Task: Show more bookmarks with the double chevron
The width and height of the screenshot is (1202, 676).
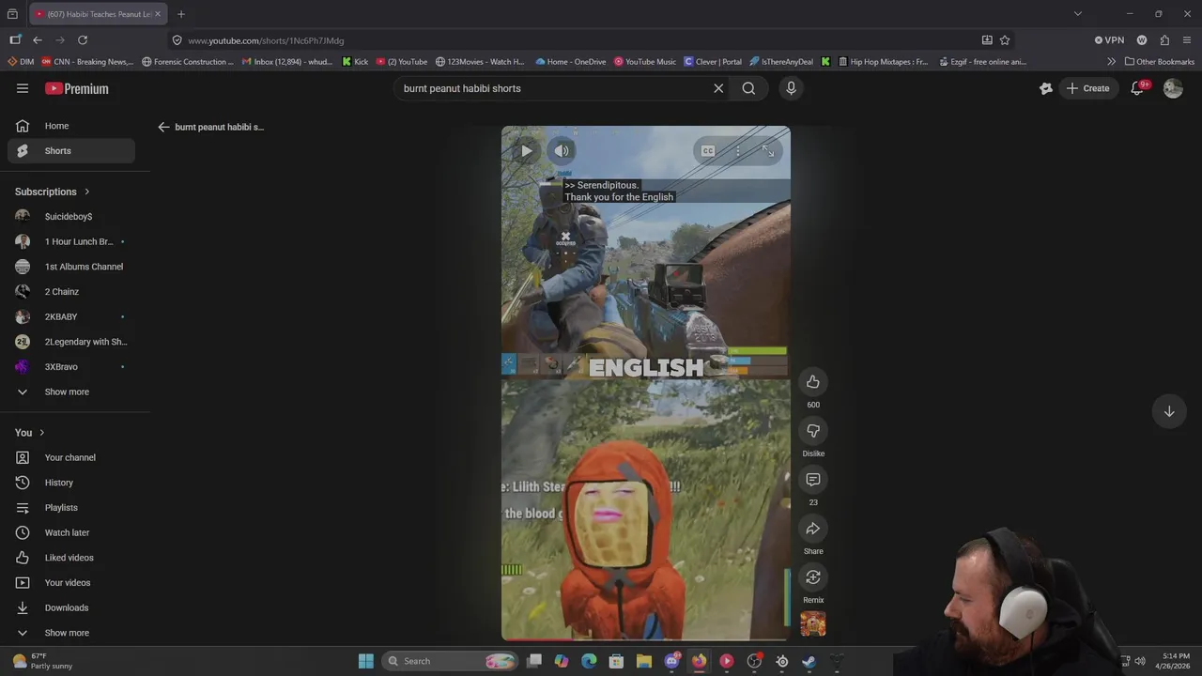Action: tap(1112, 62)
